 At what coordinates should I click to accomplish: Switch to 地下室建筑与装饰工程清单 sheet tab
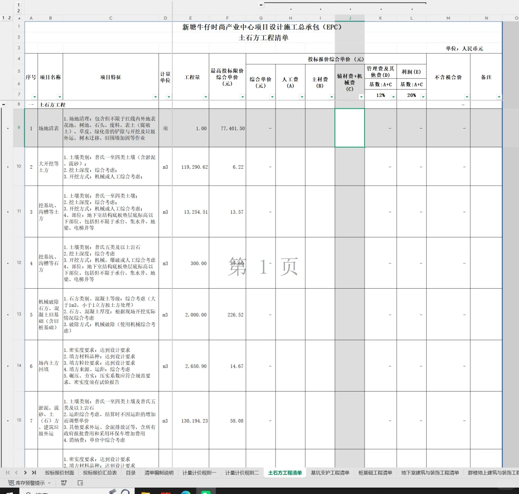pos(430,473)
